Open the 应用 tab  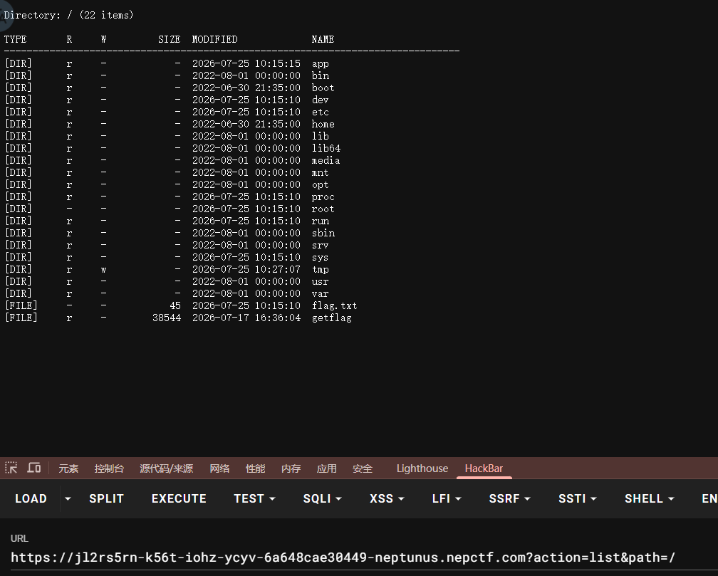[x=326, y=468]
